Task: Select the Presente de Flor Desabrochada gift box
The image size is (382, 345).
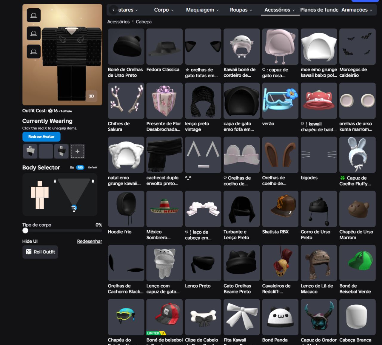Action: tap(164, 101)
